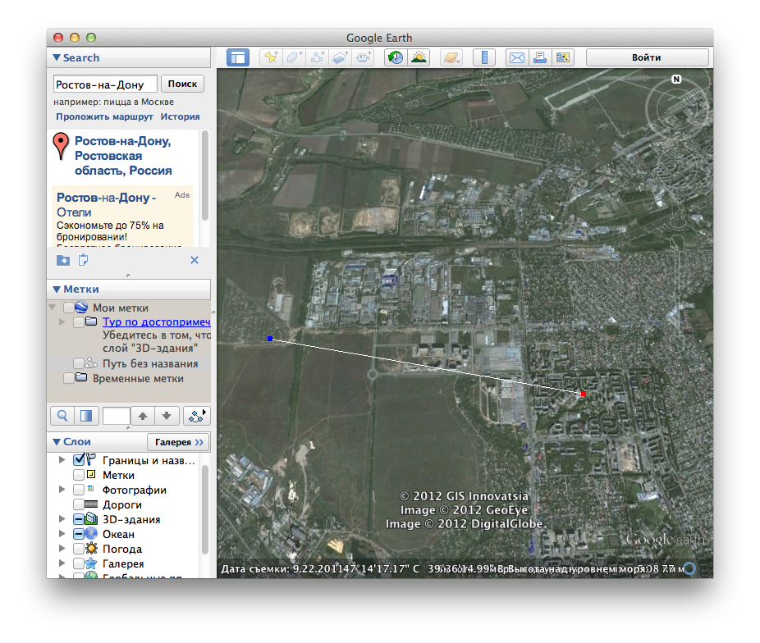760x643 pixels.
Task: Select the Add Path tool
Action: coord(318,57)
